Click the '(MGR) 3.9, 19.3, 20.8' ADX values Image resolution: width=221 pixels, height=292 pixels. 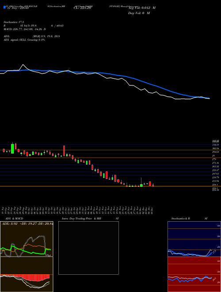click(x=46, y=36)
